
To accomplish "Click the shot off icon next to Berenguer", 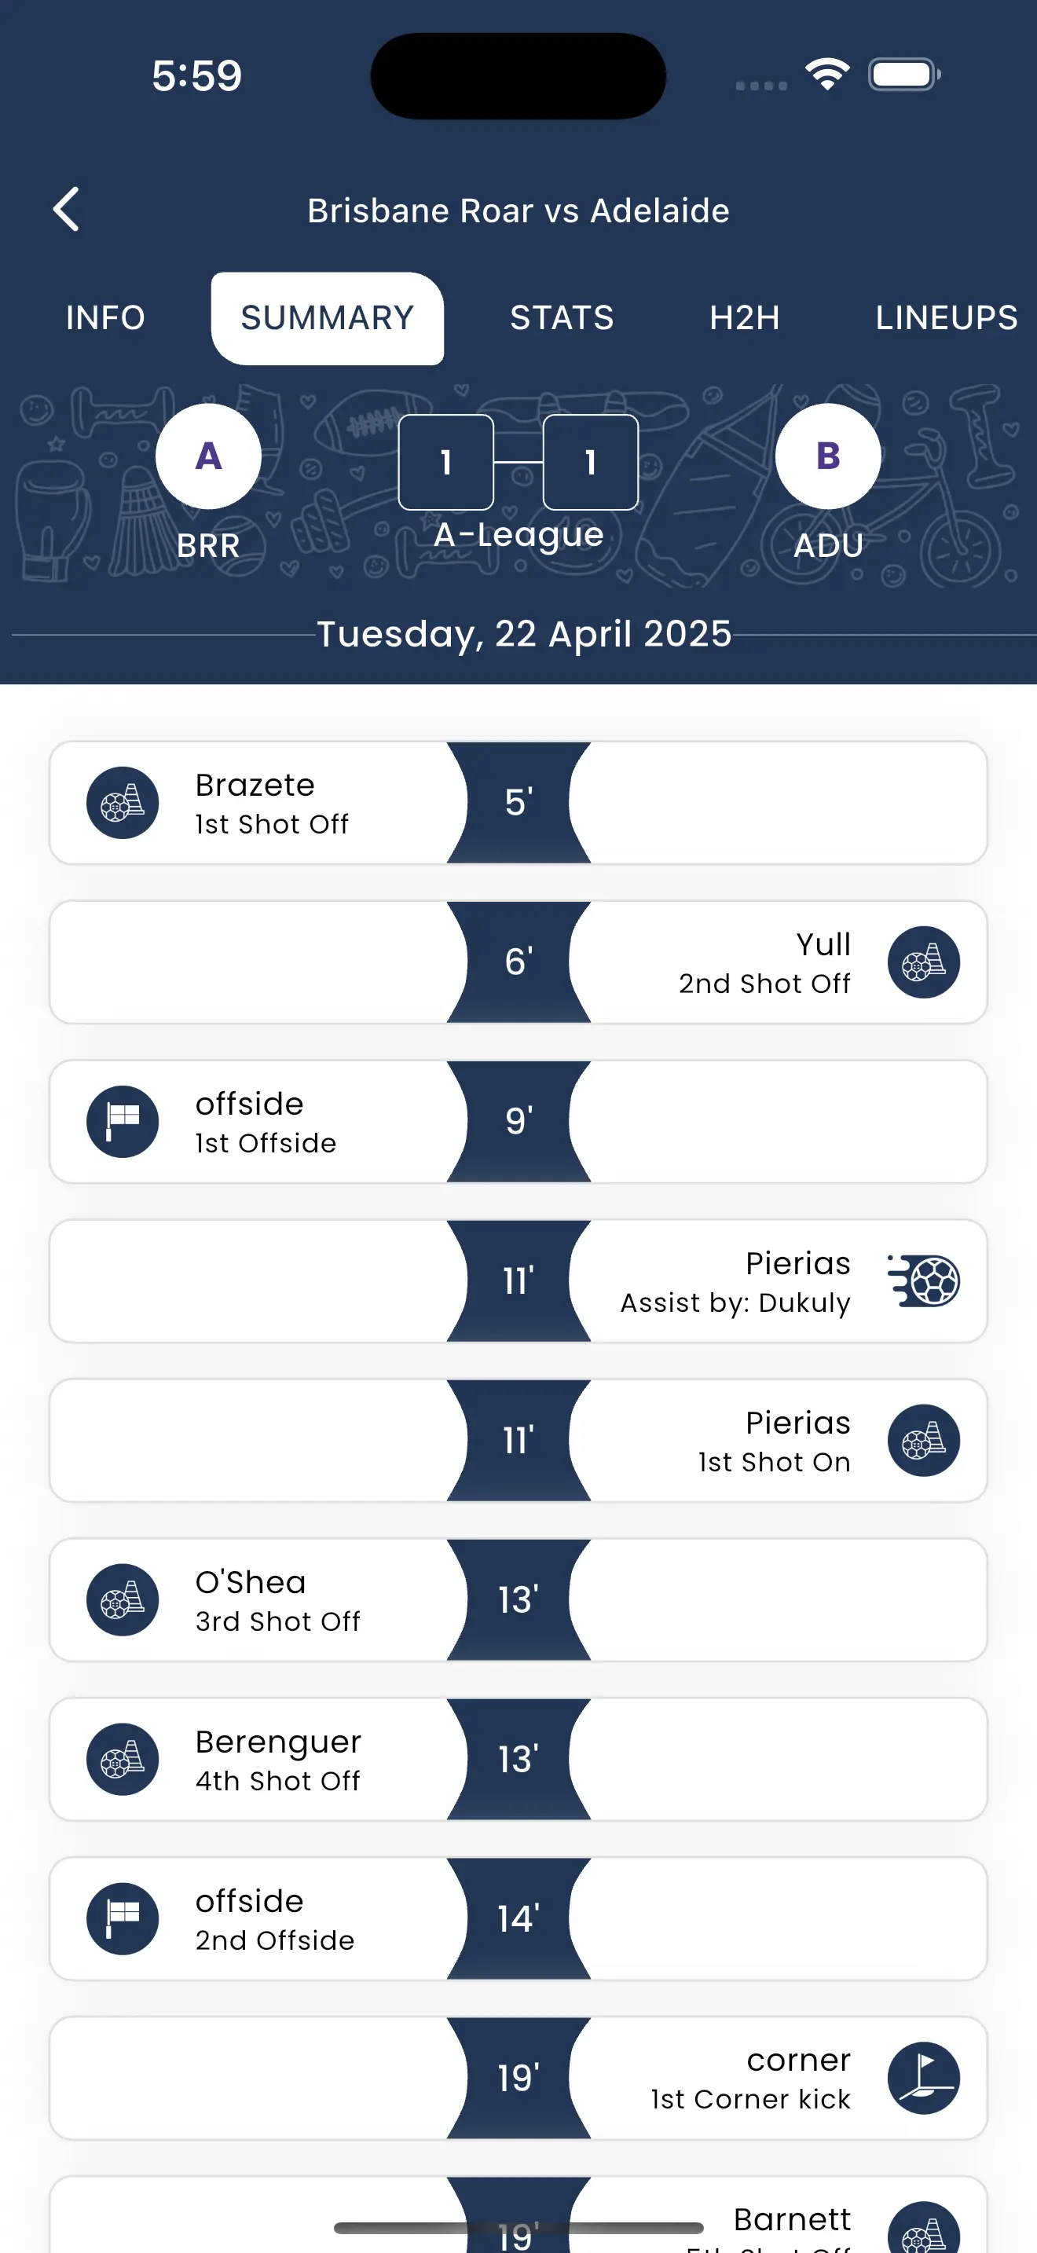I will [123, 1760].
